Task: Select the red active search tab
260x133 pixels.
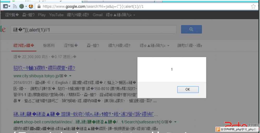Action: (x=24, y=45)
